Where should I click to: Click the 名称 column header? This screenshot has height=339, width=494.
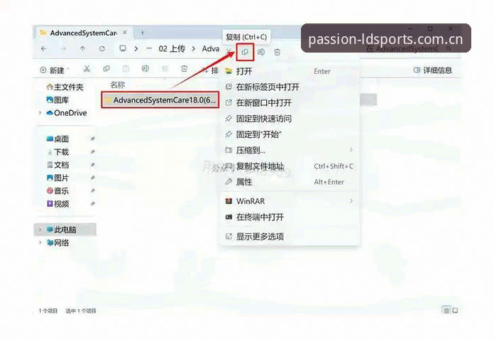coord(118,85)
